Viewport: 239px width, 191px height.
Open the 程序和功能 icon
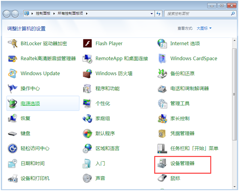pyautogui.click(x=87, y=88)
